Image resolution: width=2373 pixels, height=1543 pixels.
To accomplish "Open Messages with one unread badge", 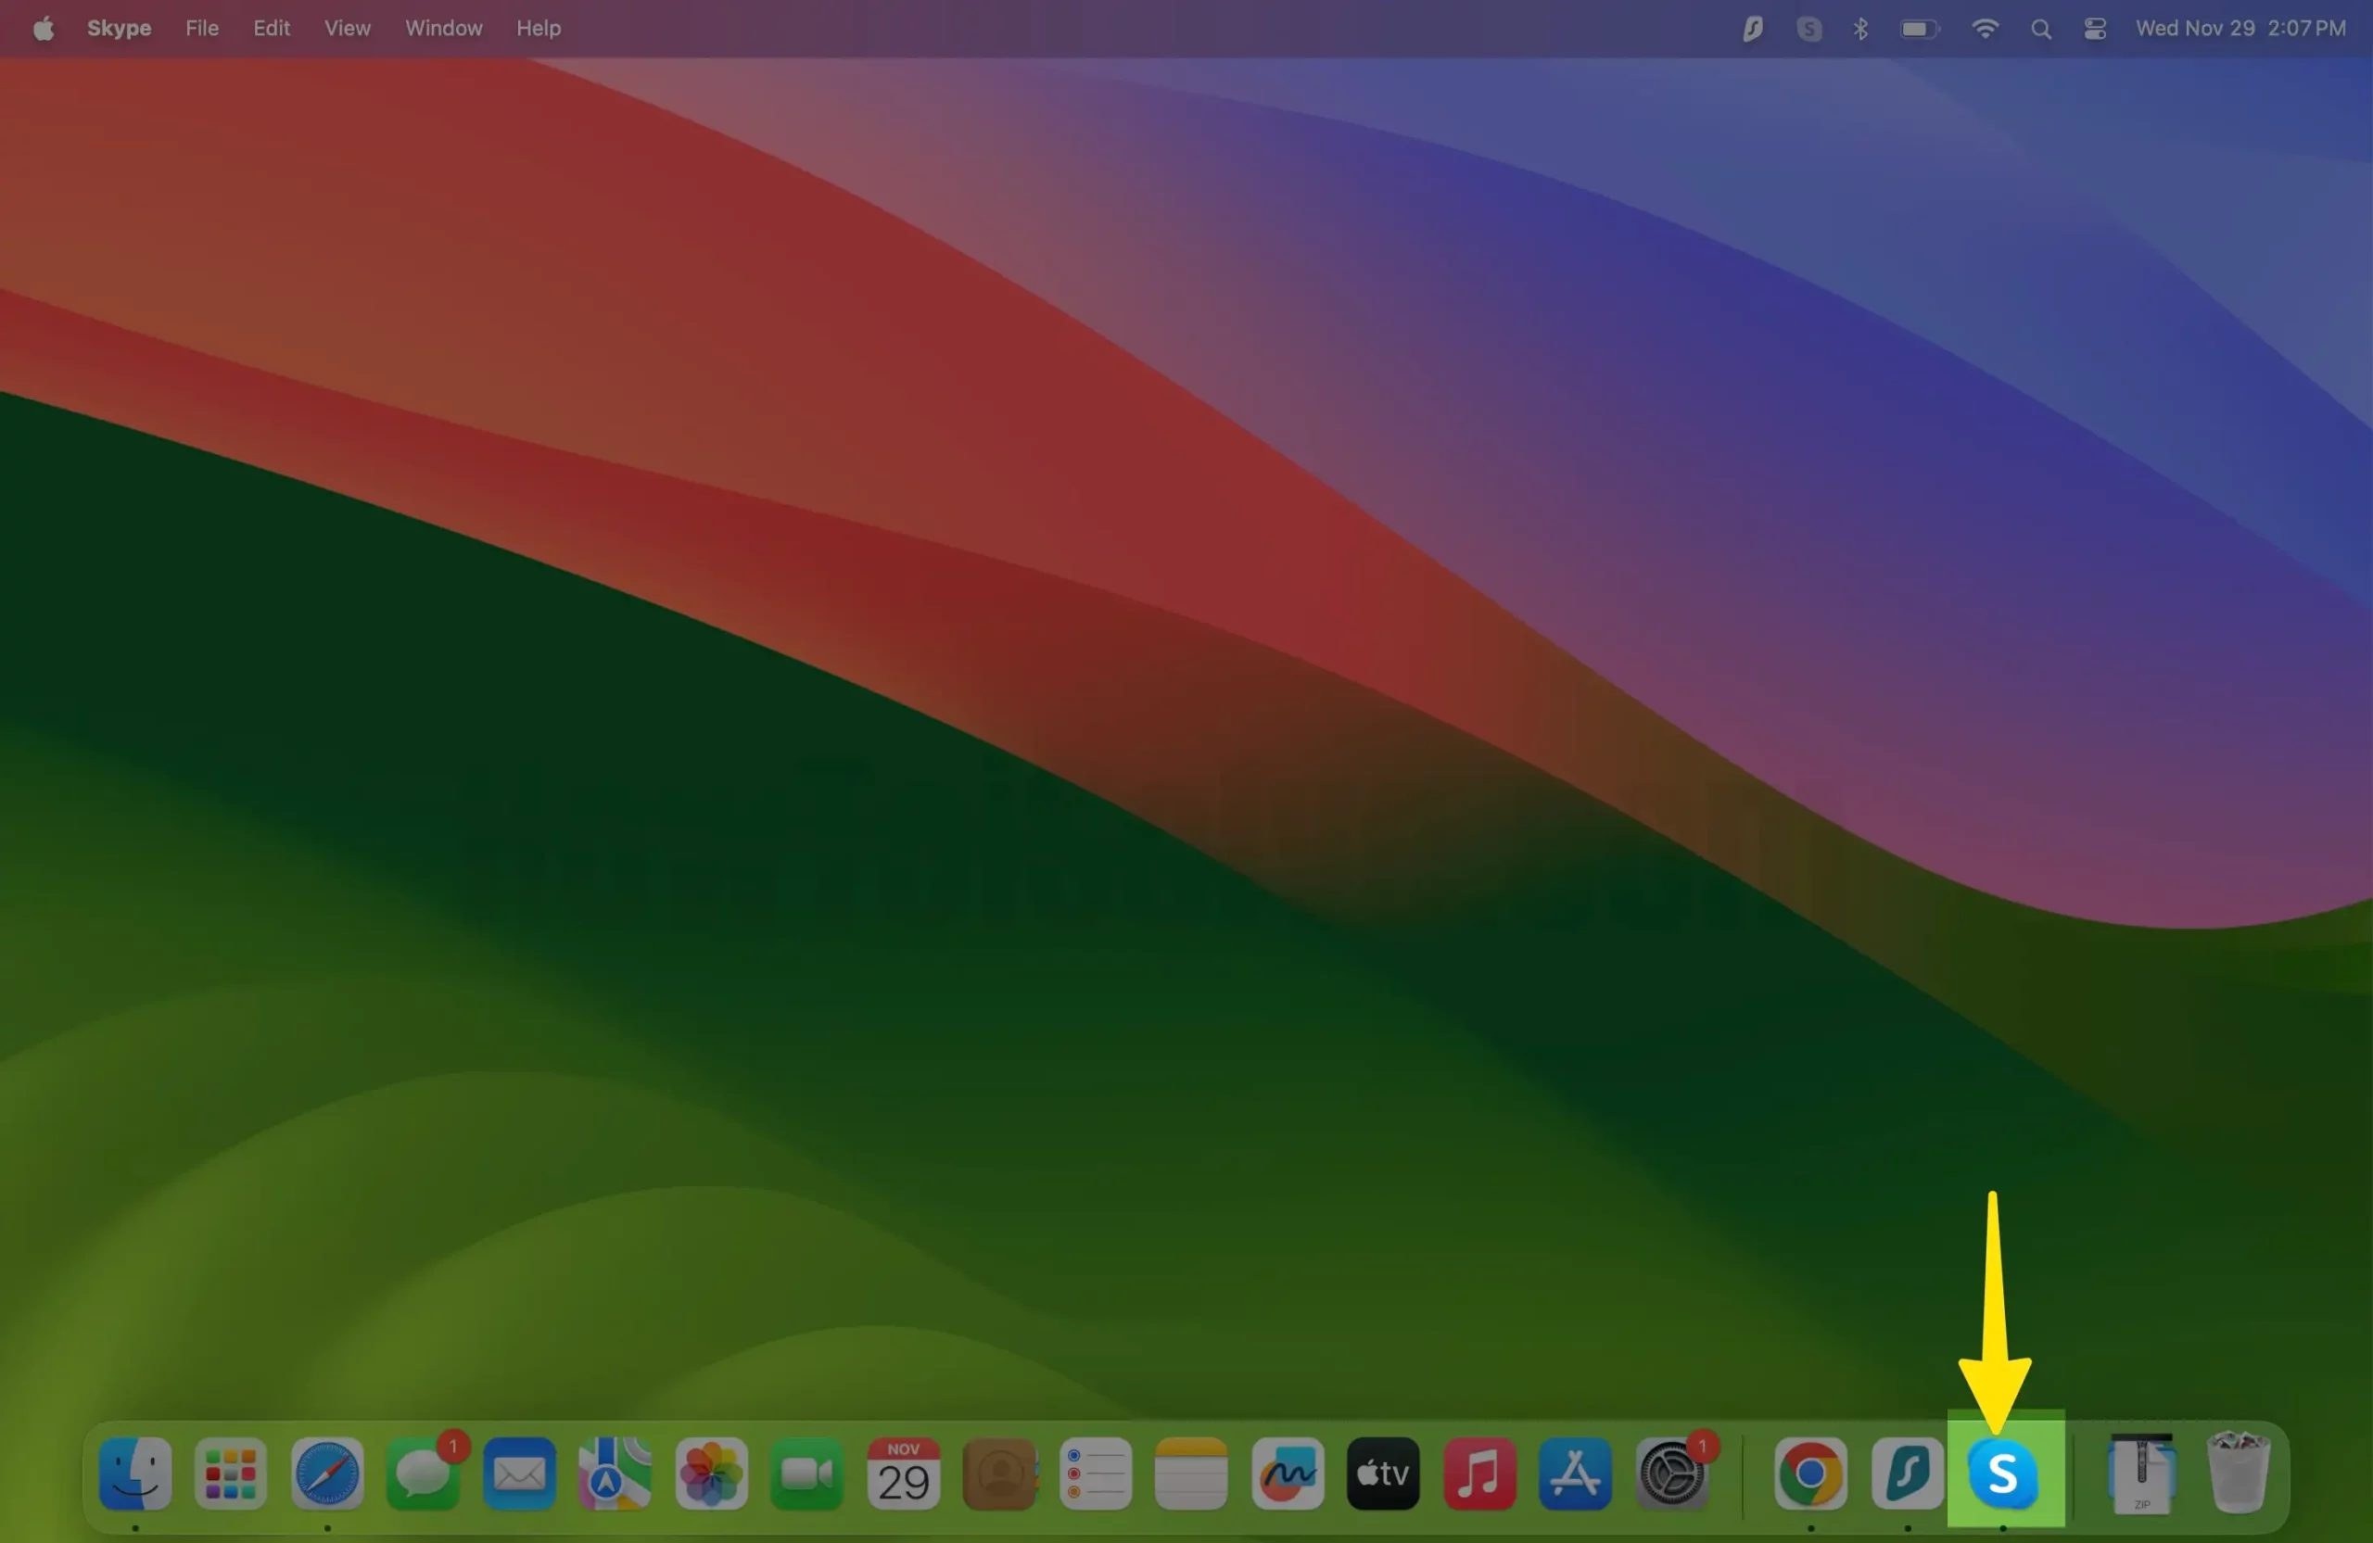I will [424, 1473].
